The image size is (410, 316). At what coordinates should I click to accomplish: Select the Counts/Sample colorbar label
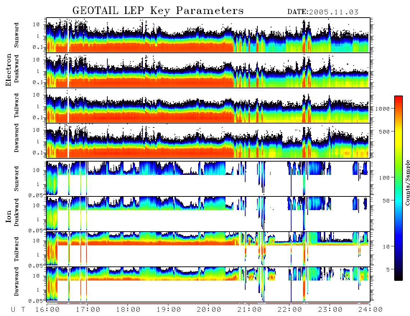point(407,182)
